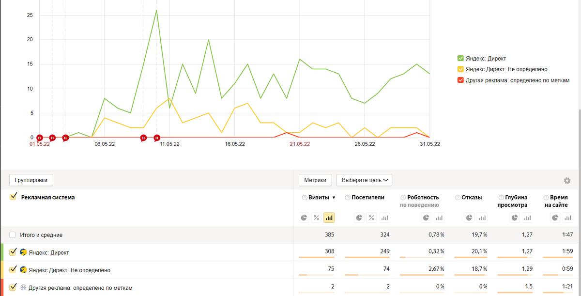This screenshot has width=581, height=296.
Task: Click pie chart icon under Роботность
Action: [426, 218]
